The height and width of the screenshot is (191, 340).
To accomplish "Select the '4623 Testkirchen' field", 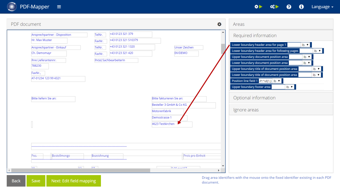I will tap(172, 125).
